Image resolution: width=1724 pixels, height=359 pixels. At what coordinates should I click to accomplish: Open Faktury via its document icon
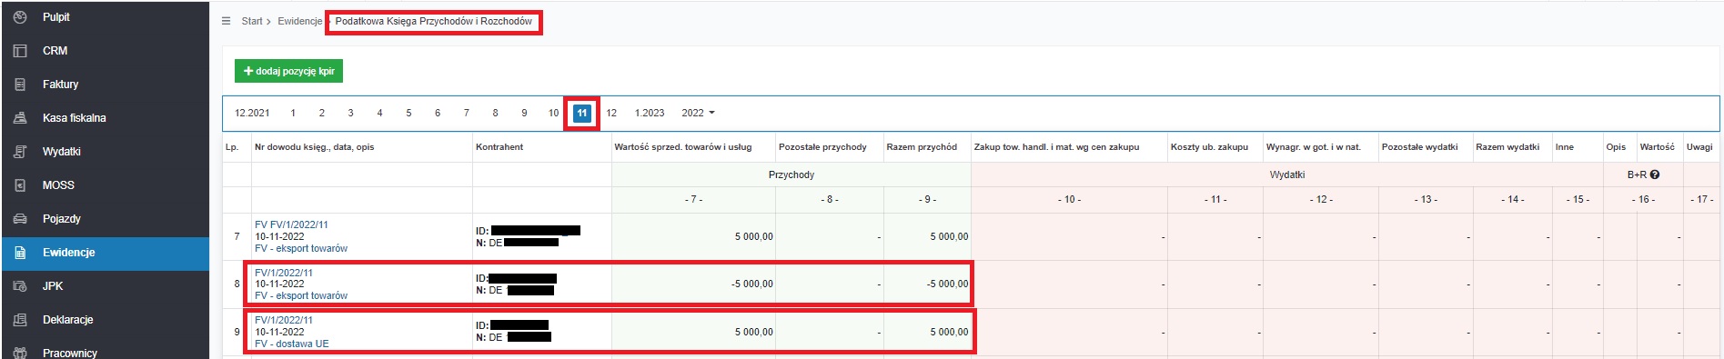coord(20,85)
